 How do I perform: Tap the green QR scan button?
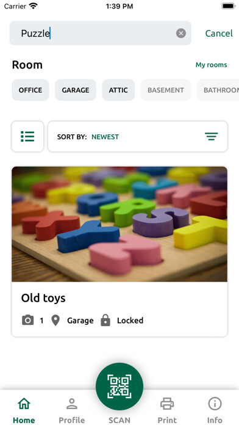tap(120, 387)
